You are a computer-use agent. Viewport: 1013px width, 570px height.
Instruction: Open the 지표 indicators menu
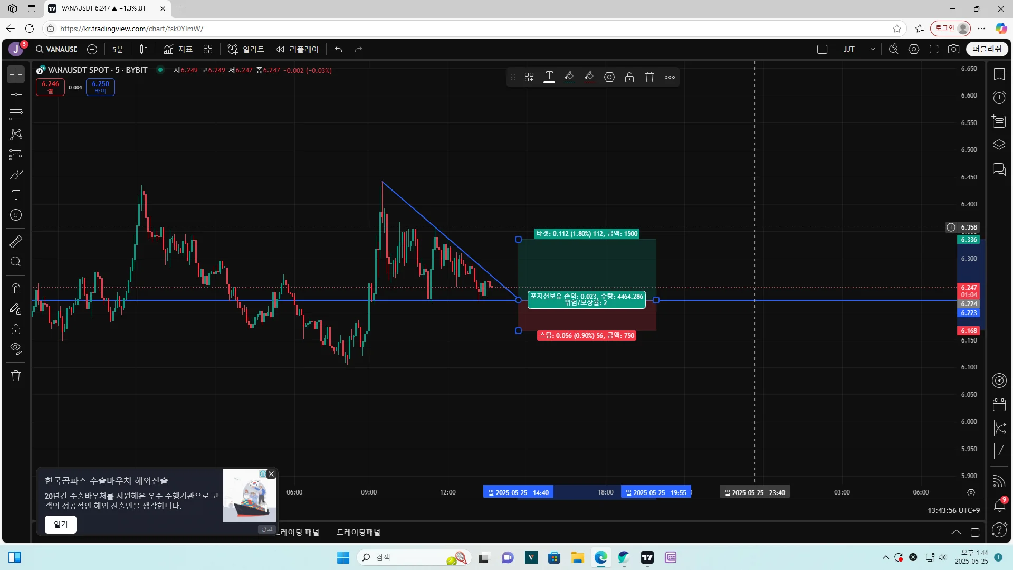[x=178, y=49]
